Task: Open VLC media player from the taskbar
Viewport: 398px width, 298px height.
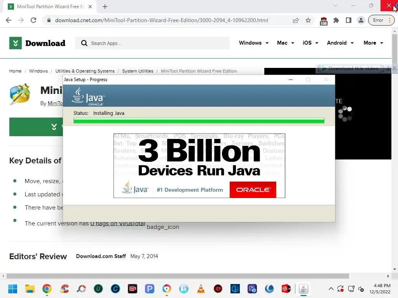Action: point(201,289)
